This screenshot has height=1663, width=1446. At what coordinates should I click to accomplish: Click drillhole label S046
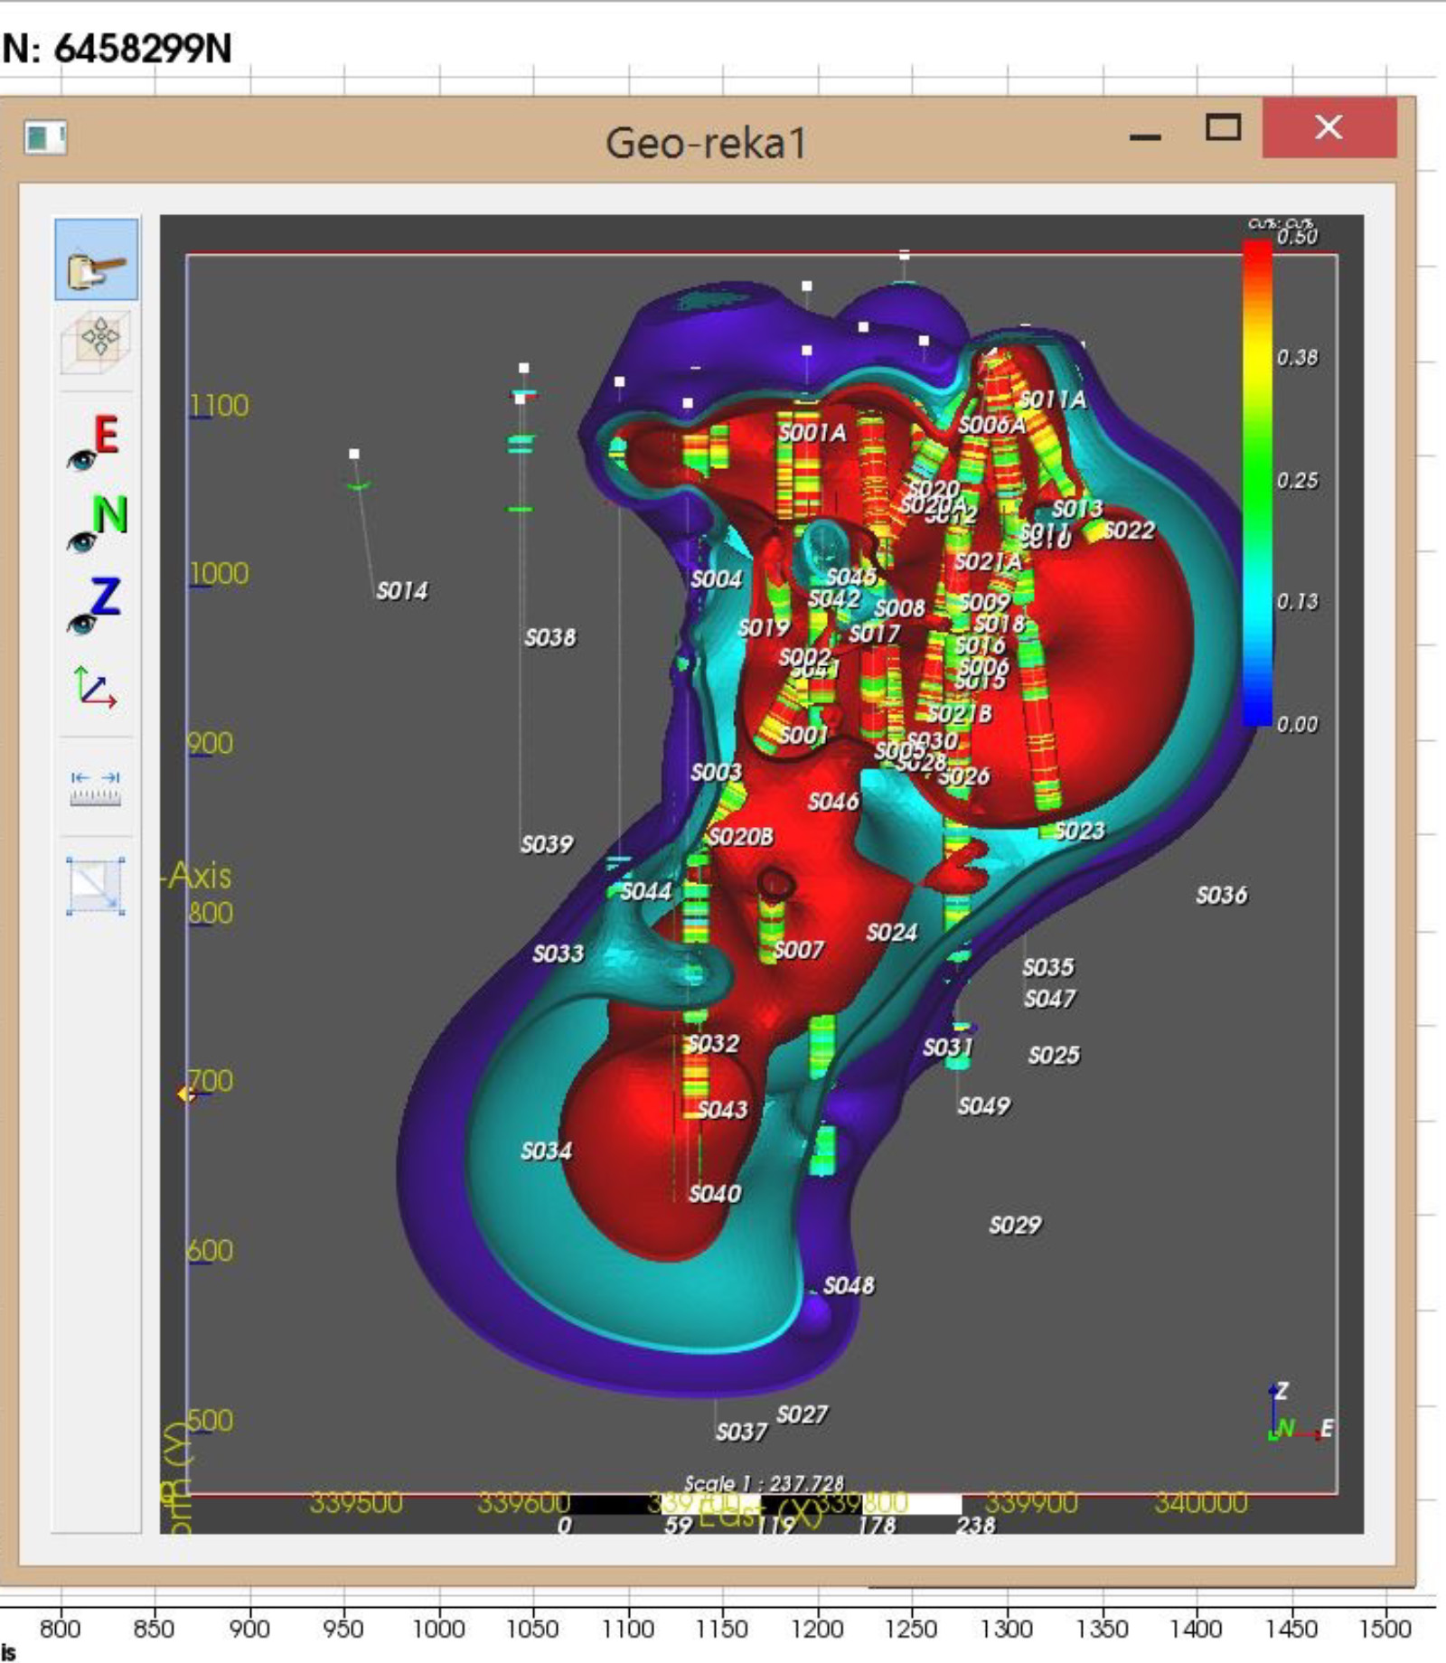(x=832, y=802)
